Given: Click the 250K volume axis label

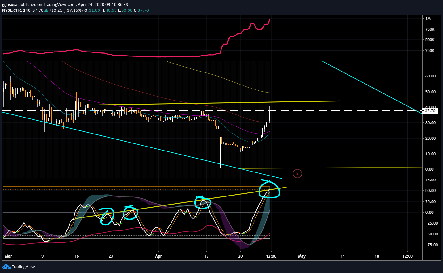Looking at the screenshot, I should click(430, 51).
